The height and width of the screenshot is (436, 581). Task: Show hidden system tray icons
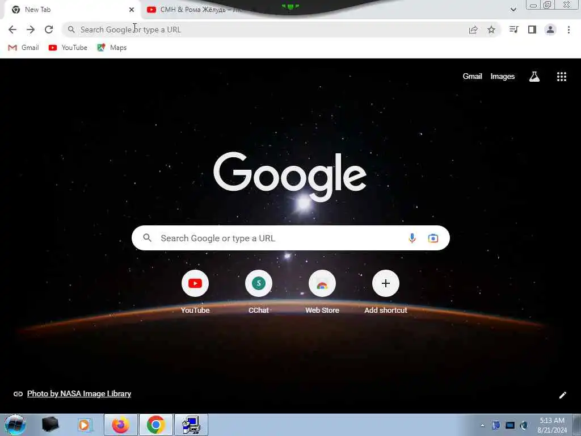pyautogui.click(x=482, y=426)
